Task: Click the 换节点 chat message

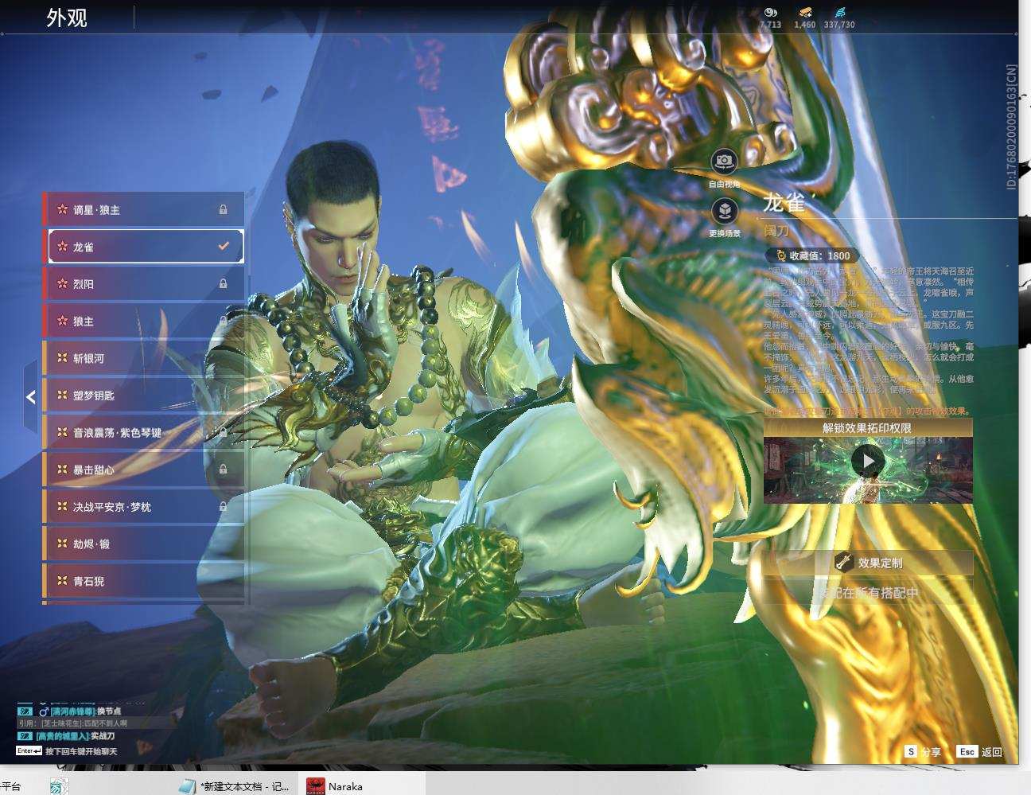Action: pyautogui.click(x=109, y=711)
